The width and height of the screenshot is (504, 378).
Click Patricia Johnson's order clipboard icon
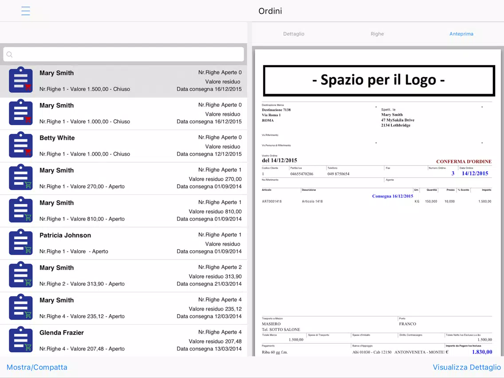(20, 242)
